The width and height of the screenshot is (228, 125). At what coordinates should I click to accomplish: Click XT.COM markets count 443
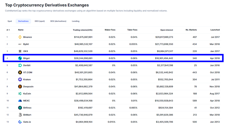tap(195, 72)
